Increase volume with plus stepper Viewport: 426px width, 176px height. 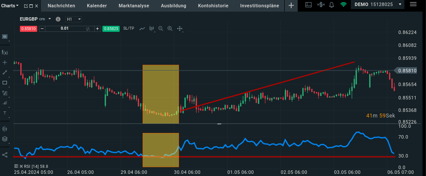[x=98, y=29]
